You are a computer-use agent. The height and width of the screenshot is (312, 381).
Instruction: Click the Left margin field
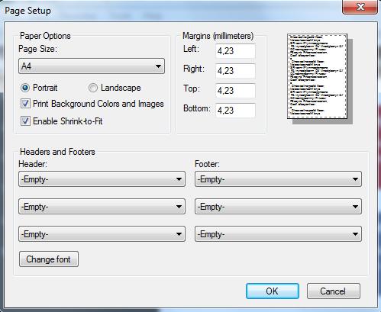[235, 51]
